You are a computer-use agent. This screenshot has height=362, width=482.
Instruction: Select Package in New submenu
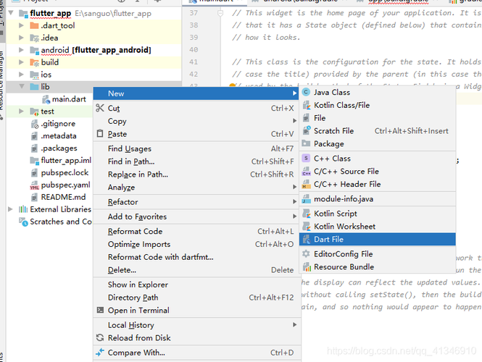pos(377,143)
